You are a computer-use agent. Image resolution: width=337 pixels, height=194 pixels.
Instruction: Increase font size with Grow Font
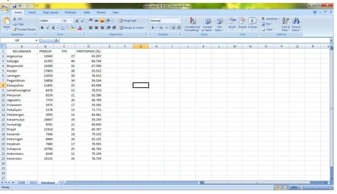(77, 21)
